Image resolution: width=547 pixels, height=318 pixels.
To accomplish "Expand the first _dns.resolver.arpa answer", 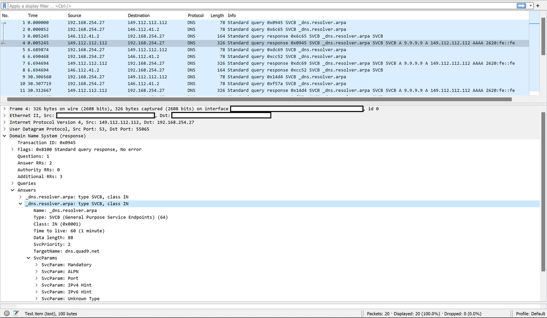I will pyautogui.click(x=21, y=197).
